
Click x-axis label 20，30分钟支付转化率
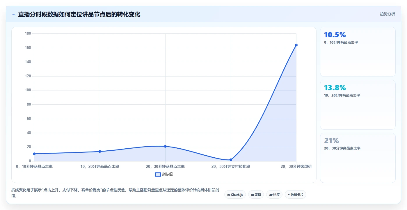pos(231,167)
